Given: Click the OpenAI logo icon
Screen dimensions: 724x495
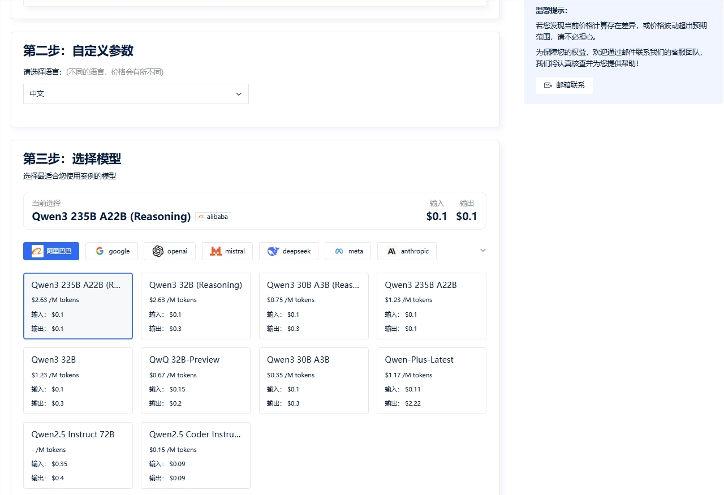Looking at the screenshot, I should click(x=158, y=251).
